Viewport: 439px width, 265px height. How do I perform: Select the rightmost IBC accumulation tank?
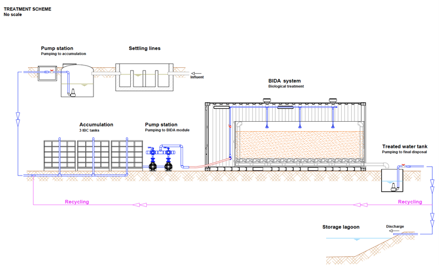click(x=126, y=155)
